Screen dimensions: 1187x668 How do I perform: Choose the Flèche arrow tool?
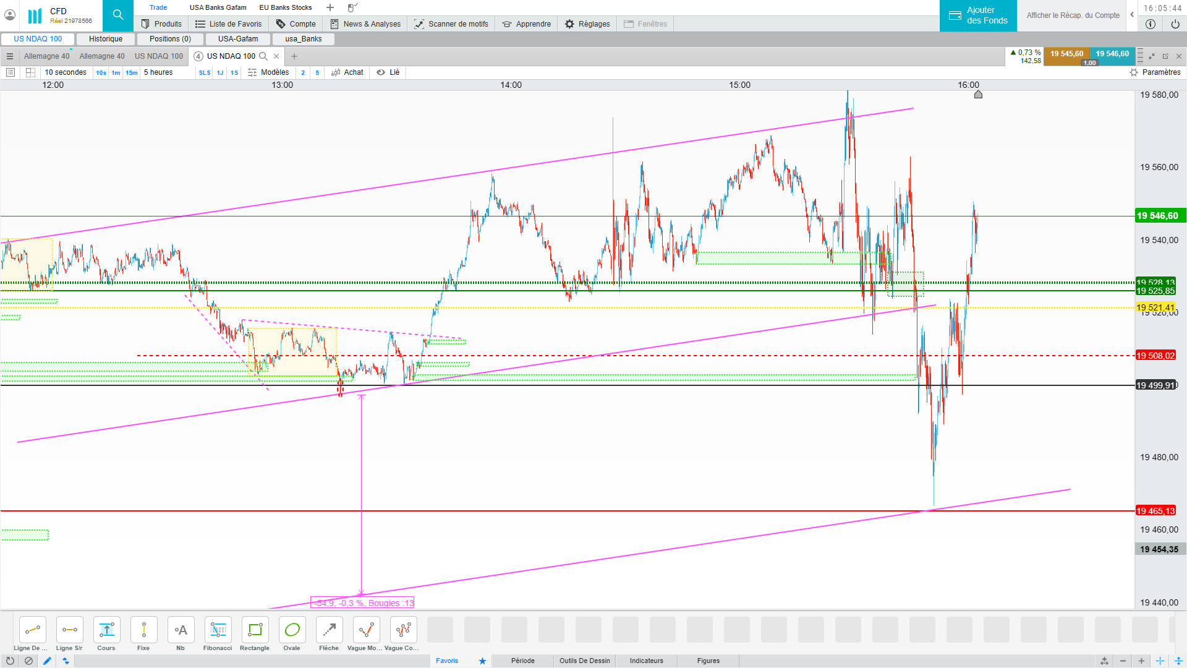(329, 630)
